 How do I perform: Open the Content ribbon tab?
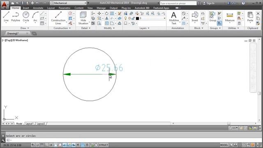79,8
